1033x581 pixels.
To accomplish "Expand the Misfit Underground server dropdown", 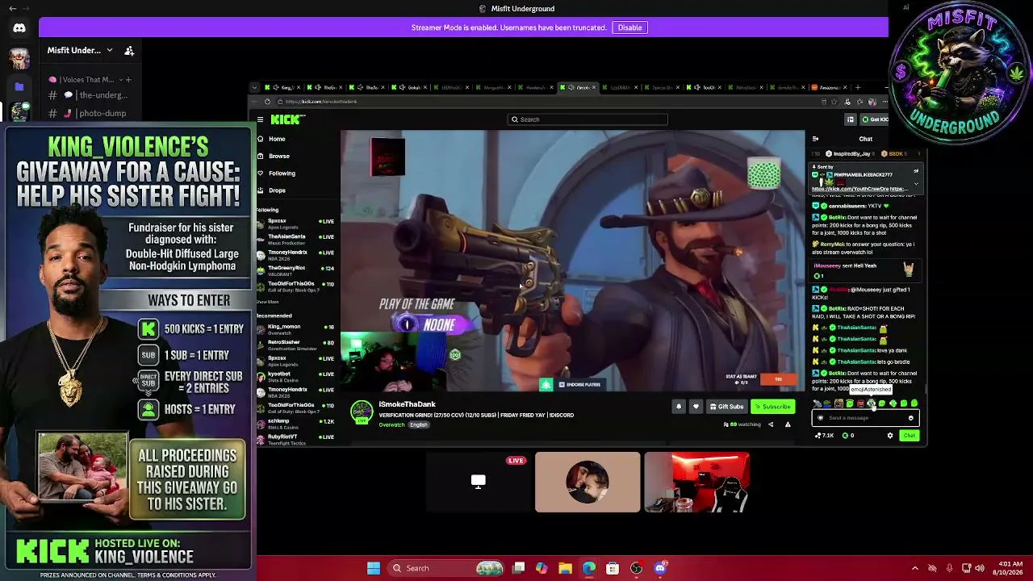I will pyautogui.click(x=110, y=50).
